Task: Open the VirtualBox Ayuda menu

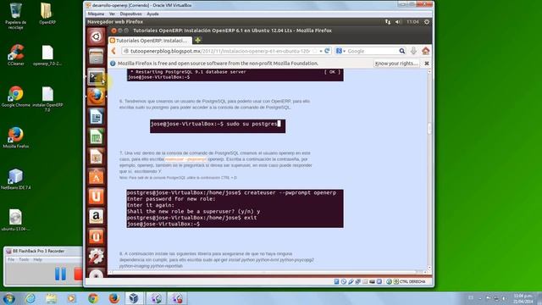Action: [x=152, y=14]
